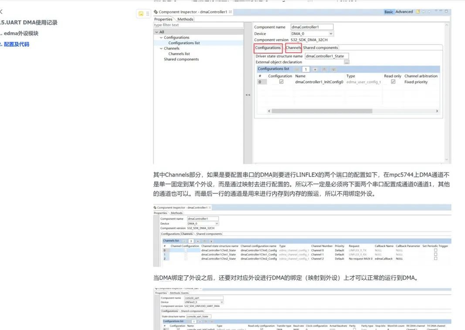This screenshot has height=330, width=465.
Task: Click the Fixed priority channel arbitration cell
Action: 416,82
